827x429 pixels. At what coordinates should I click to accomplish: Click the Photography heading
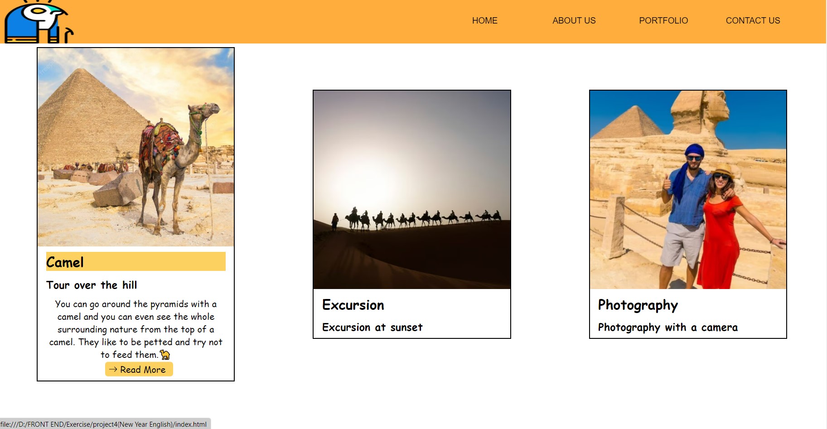[638, 305]
